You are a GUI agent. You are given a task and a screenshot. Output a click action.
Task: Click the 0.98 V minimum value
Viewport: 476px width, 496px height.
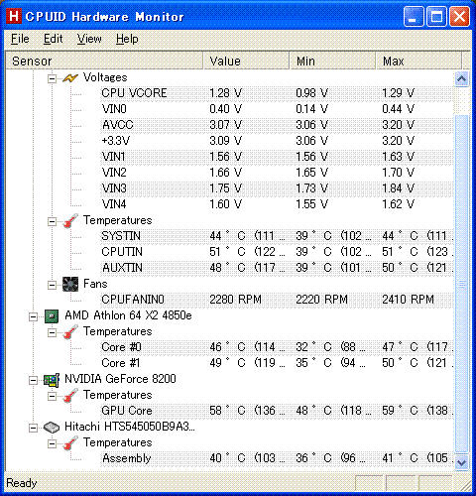(x=312, y=93)
